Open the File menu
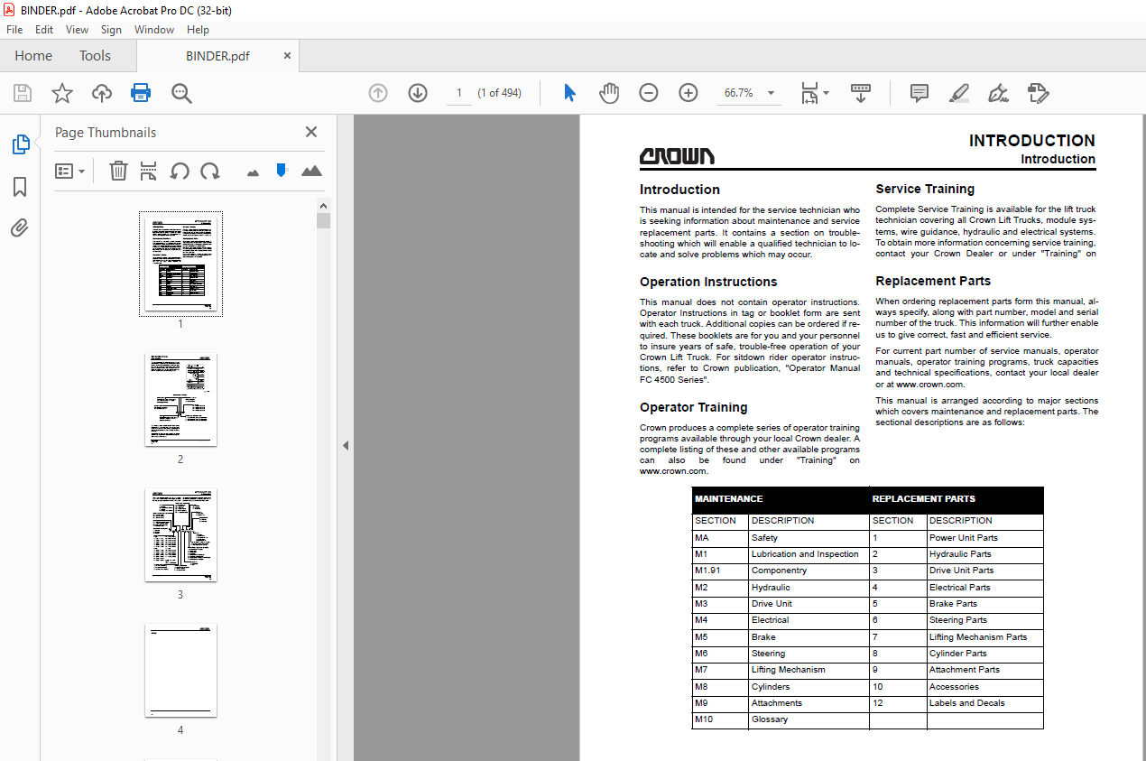The height and width of the screenshot is (761, 1146). click(14, 30)
